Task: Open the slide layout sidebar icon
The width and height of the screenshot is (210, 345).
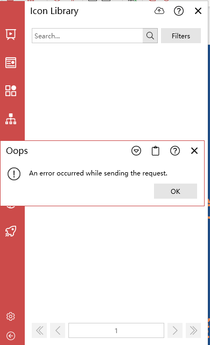Action: [11, 63]
